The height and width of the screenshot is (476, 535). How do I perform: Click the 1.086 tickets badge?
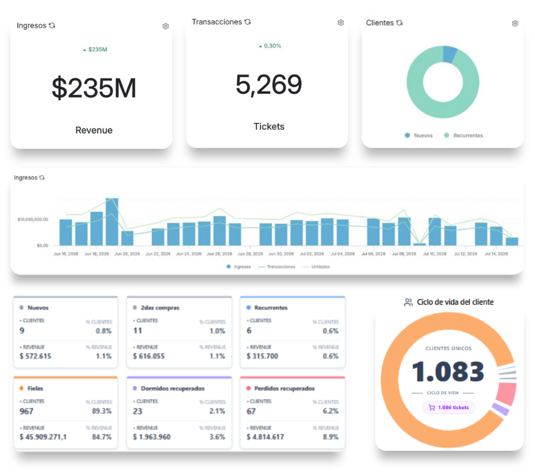pyautogui.click(x=449, y=408)
